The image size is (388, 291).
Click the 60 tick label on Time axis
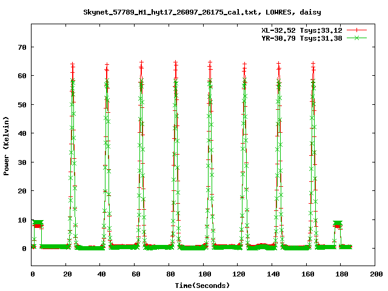tap(136, 274)
